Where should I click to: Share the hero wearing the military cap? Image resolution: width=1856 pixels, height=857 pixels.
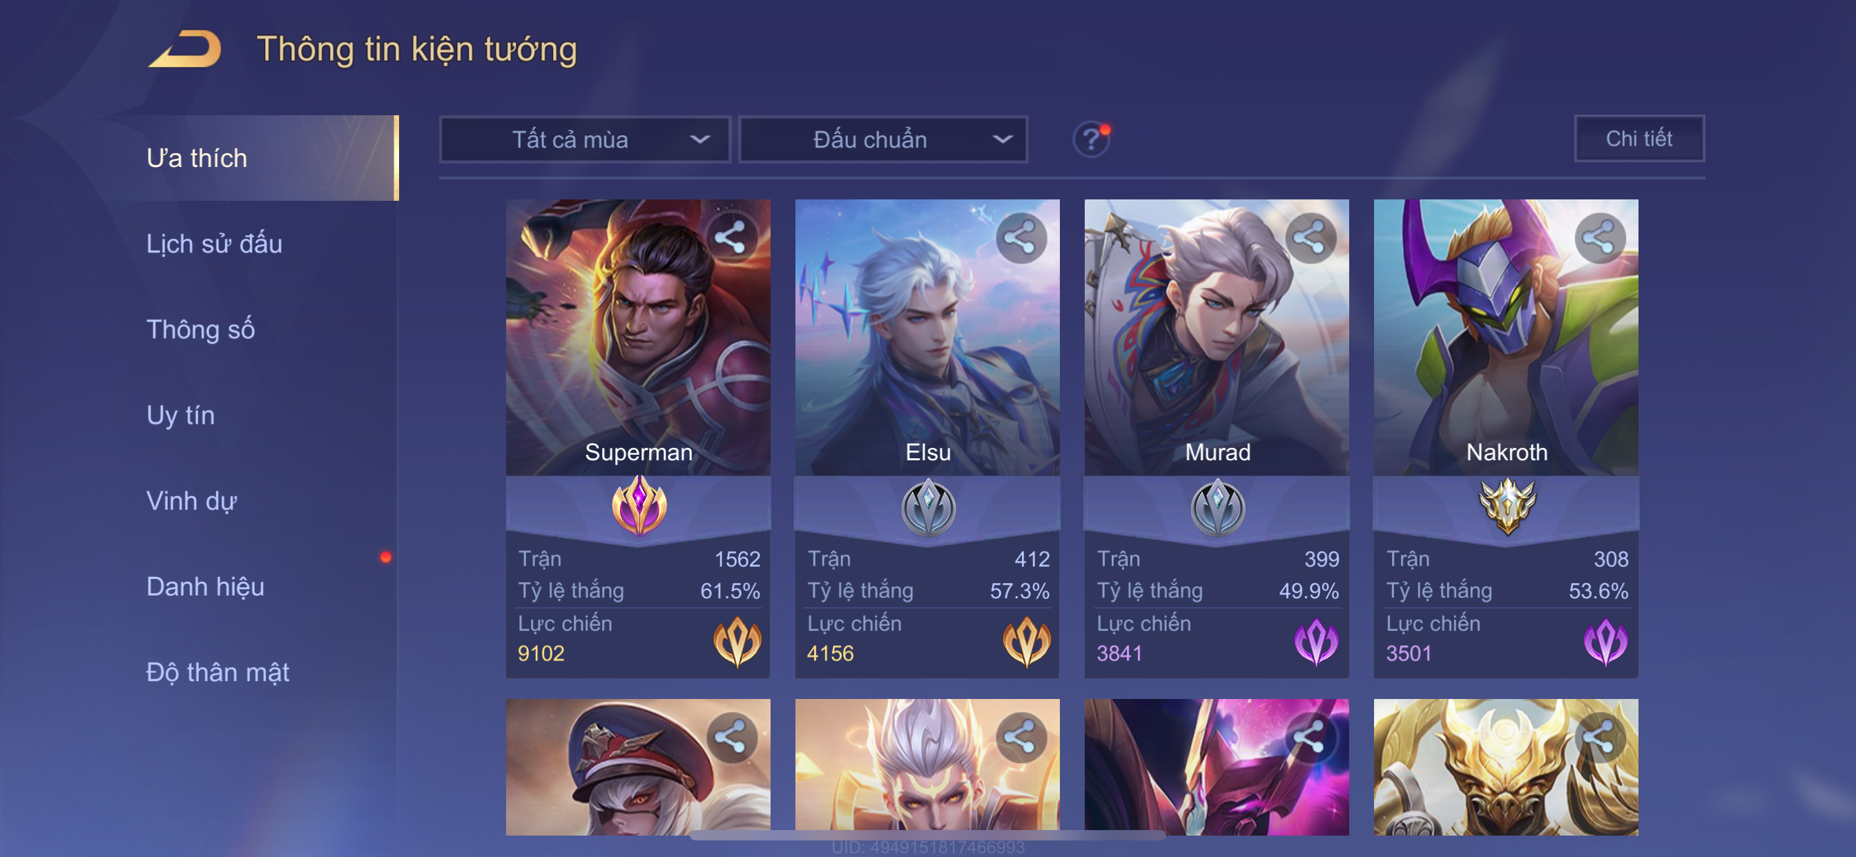pyautogui.click(x=731, y=738)
